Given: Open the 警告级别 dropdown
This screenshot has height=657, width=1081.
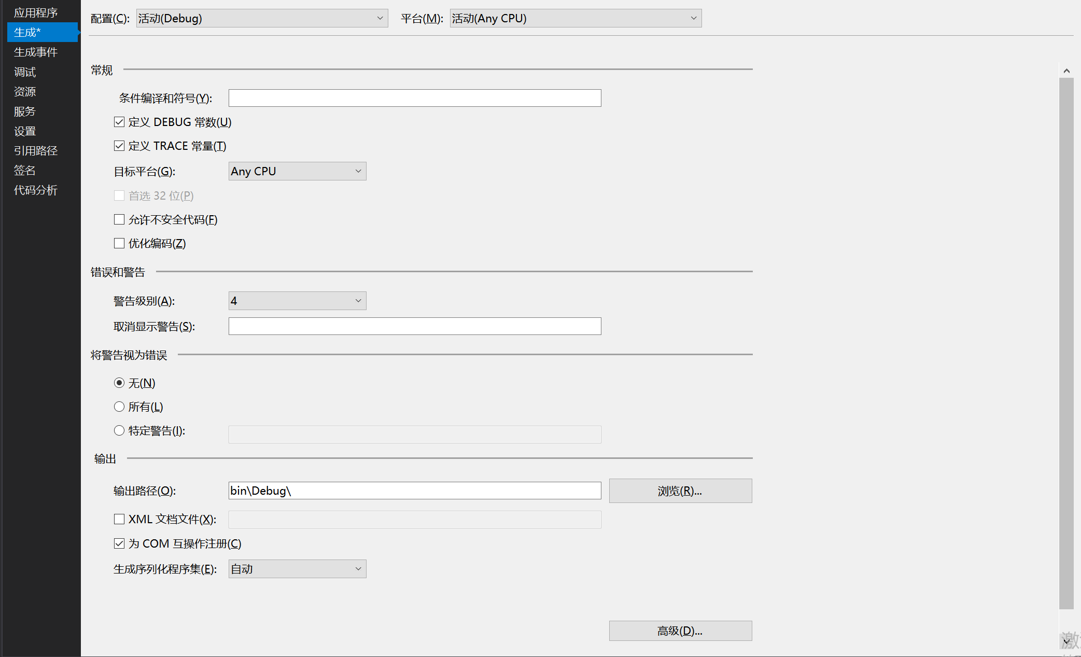Looking at the screenshot, I should pyautogui.click(x=297, y=301).
